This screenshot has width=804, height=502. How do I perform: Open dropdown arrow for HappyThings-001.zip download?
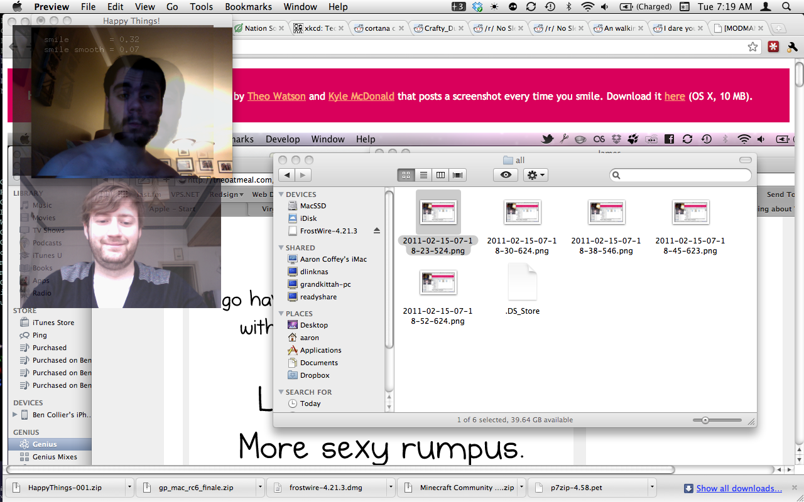(x=129, y=488)
